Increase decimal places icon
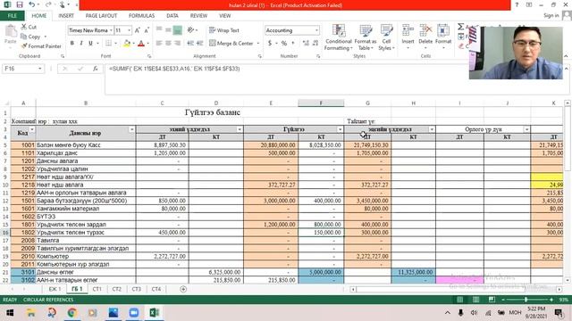This screenshot has width=572, height=321. tap(306, 44)
